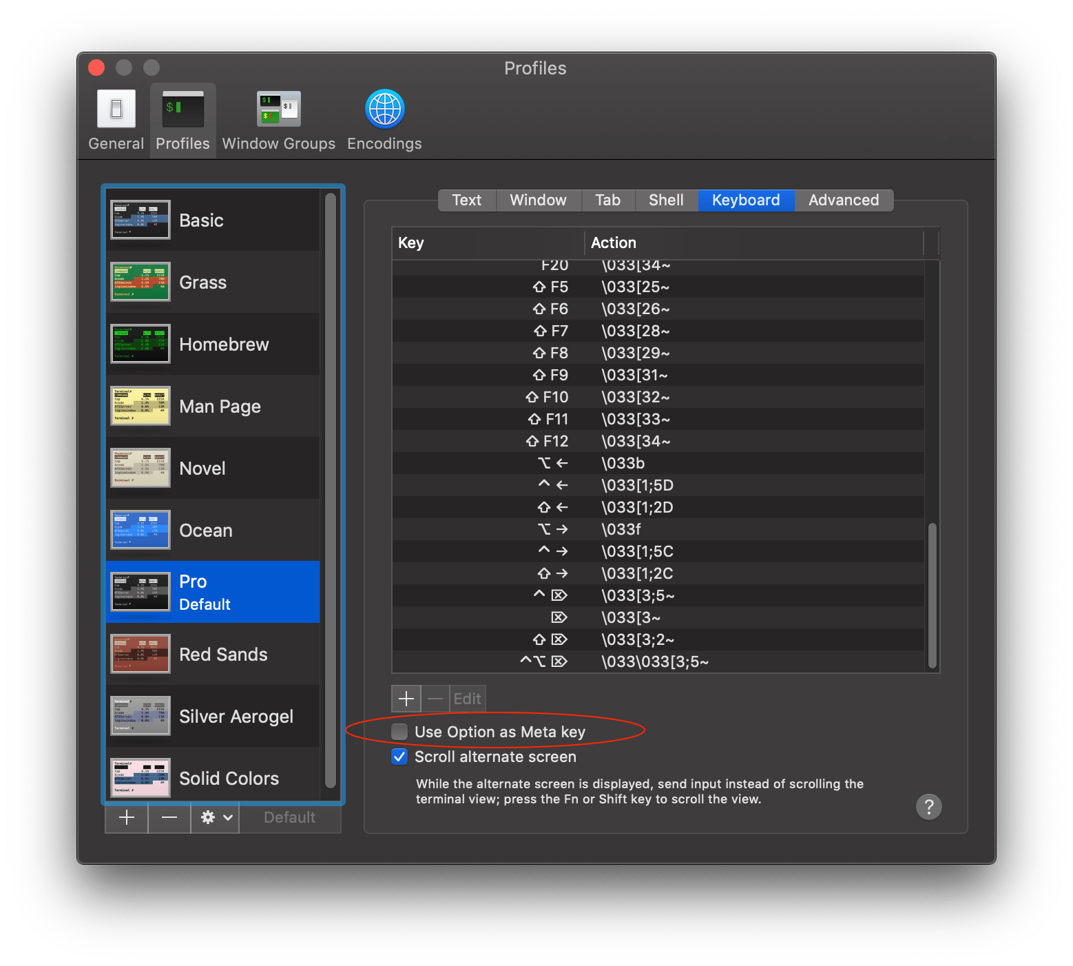Click the help question mark button
The height and width of the screenshot is (966, 1073).
[x=929, y=807]
